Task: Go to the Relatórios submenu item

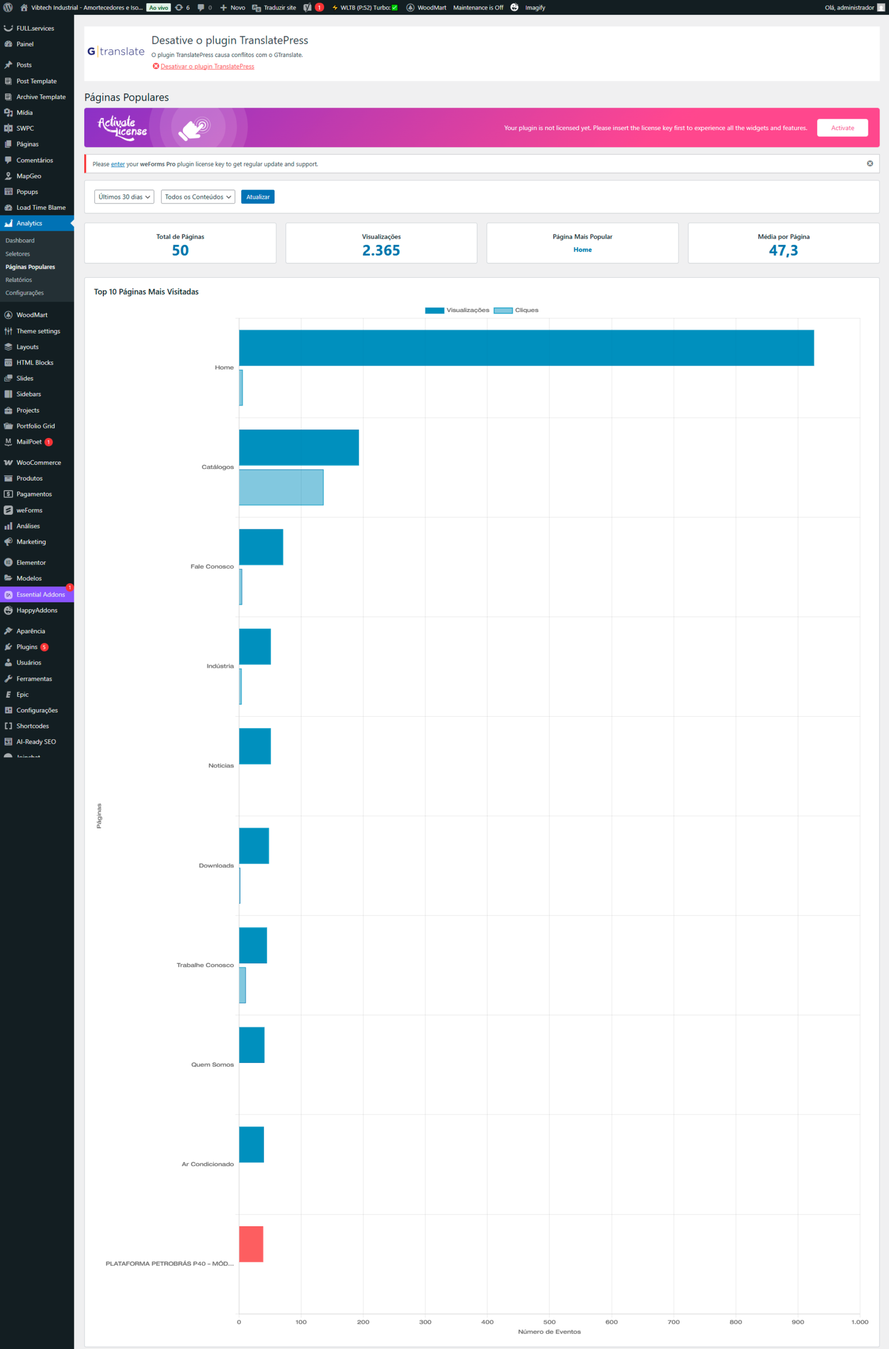Action: click(x=19, y=279)
